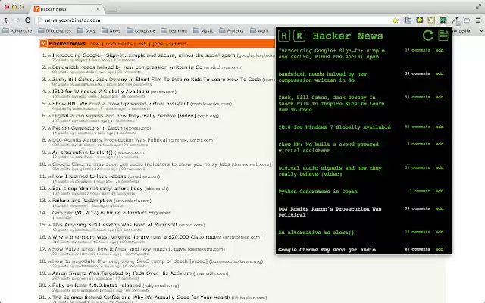The height and width of the screenshot is (303, 485).
Task: Open the Learning bookmarks folder
Action: pos(174,30)
